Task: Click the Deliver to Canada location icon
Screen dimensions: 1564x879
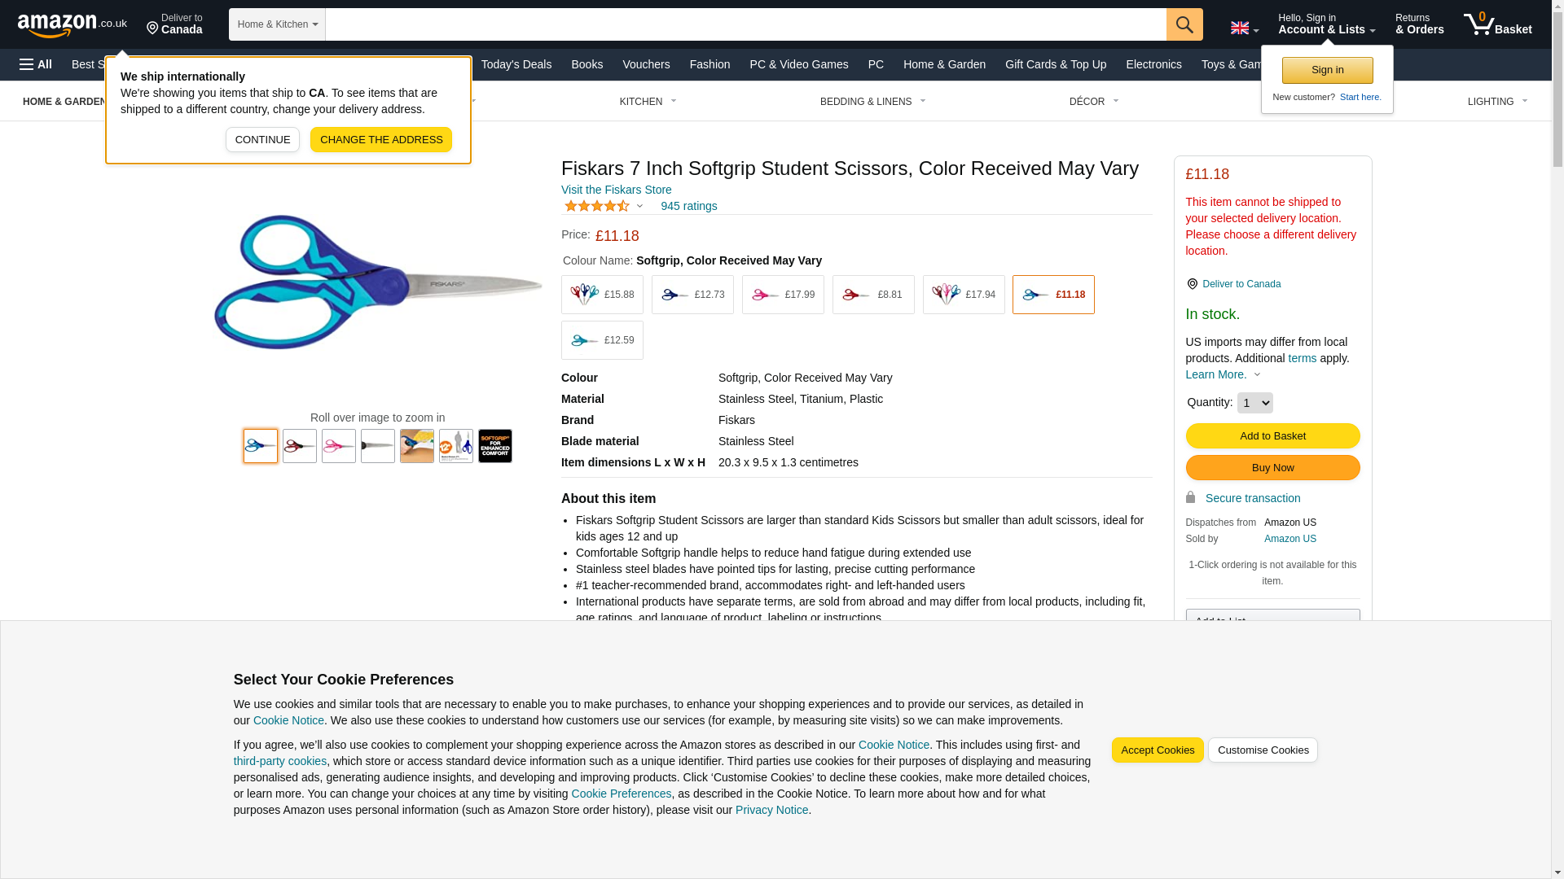Action: (x=152, y=29)
